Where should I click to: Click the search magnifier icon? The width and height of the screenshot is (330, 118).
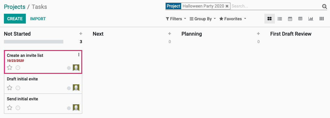pyautogui.click(x=324, y=6)
